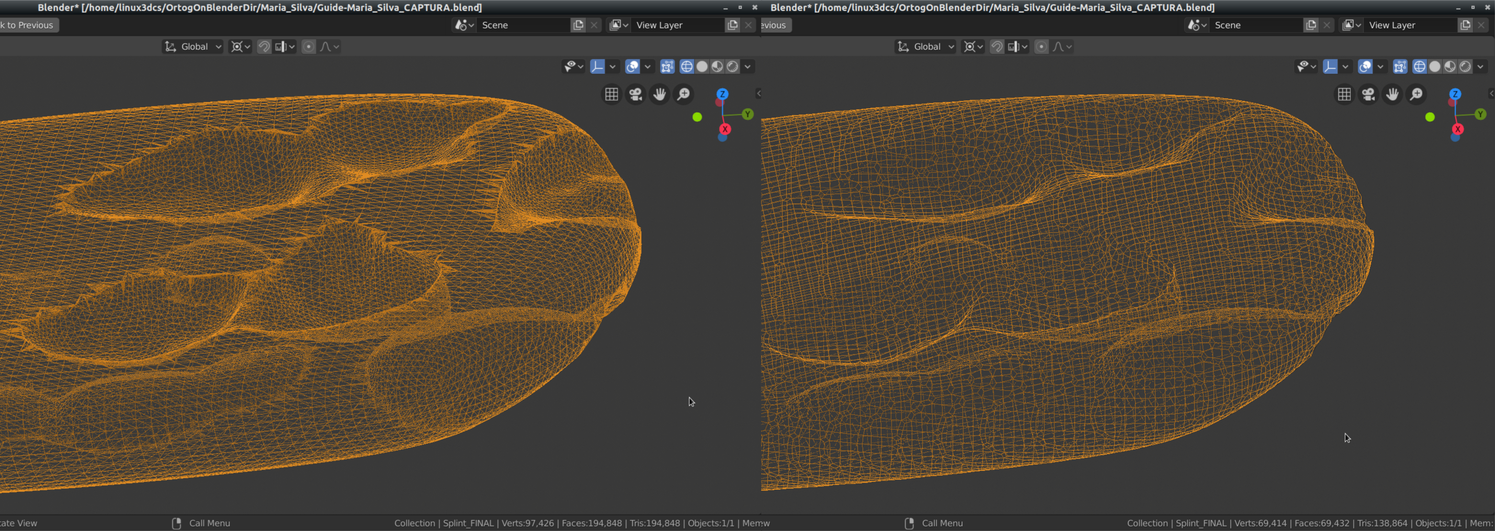Toggle overlays button in right window
The image size is (1495, 531).
pos(1365,67)
